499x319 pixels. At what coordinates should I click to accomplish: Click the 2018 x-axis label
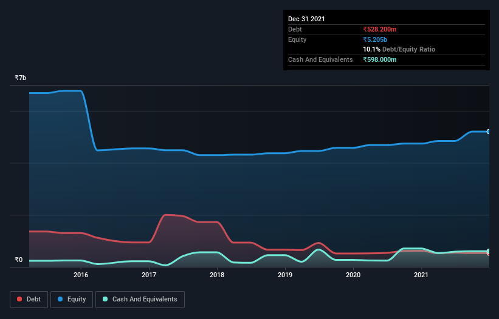pos(217,275)
